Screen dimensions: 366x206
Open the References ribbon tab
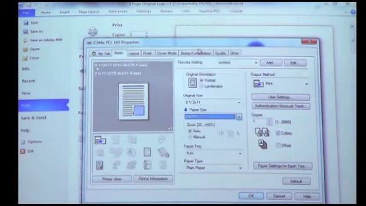click(118, 11)
